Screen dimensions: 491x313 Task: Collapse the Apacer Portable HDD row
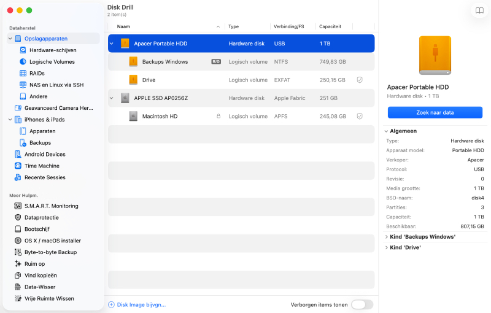click(x=112, y=44)
